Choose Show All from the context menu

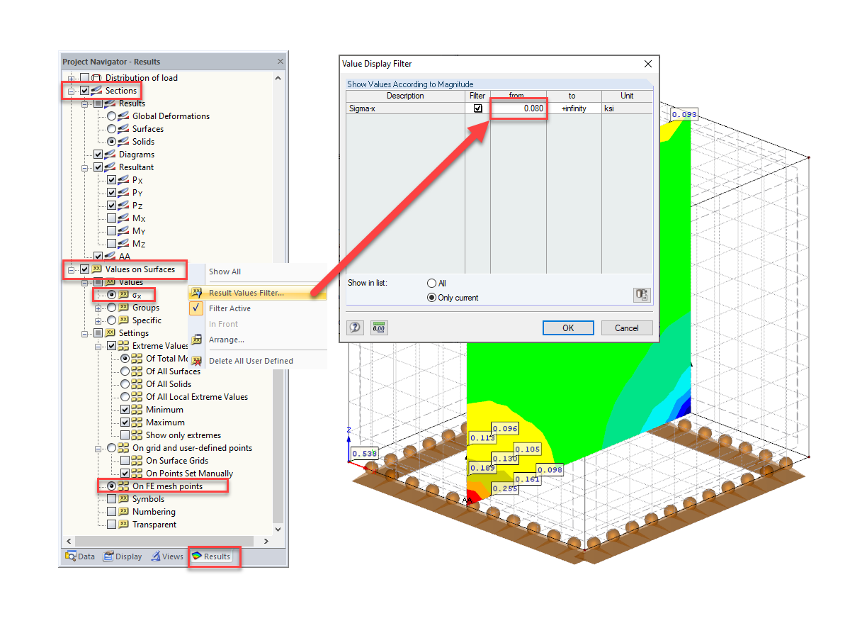click(225, 272)
